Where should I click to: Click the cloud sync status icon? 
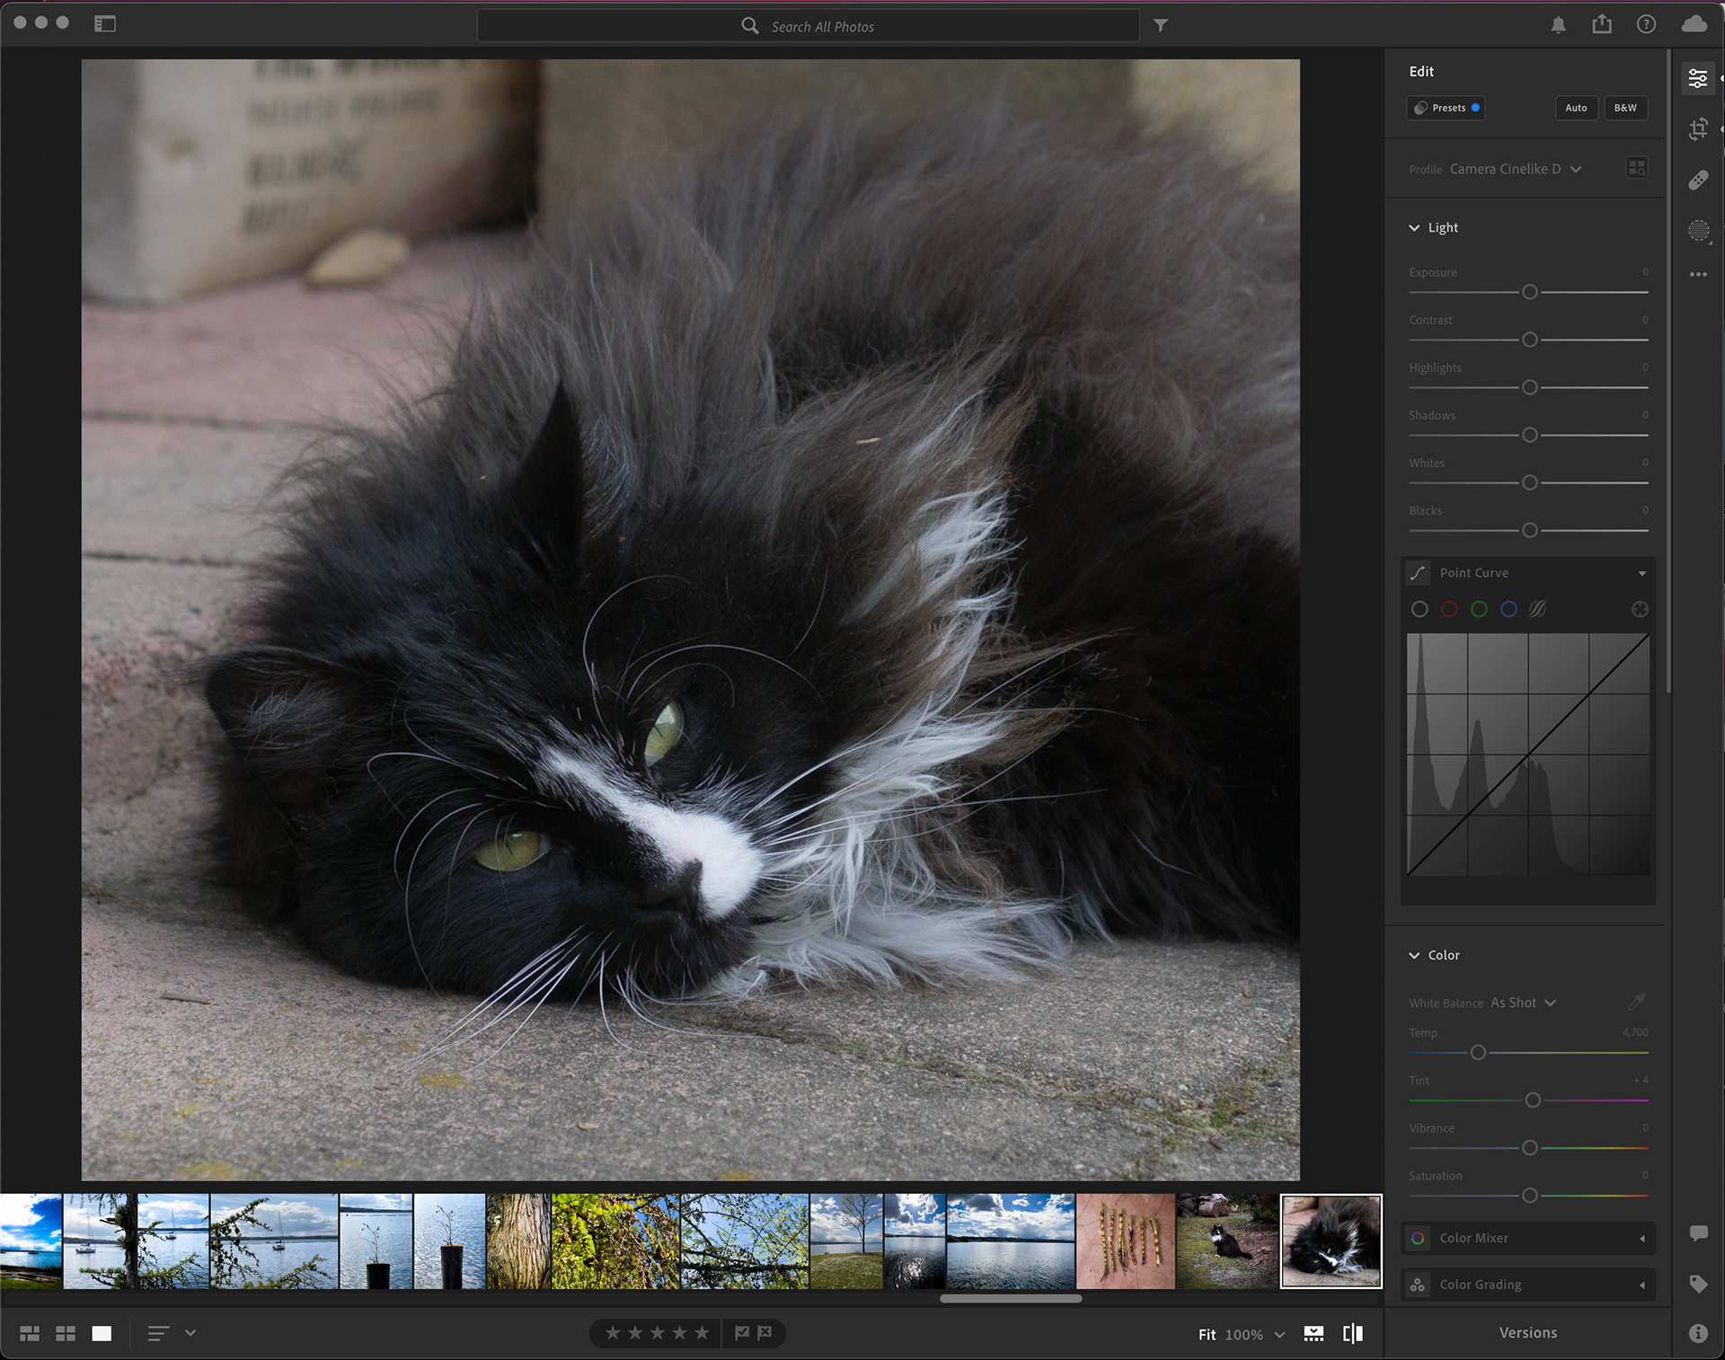[1694, 24]
